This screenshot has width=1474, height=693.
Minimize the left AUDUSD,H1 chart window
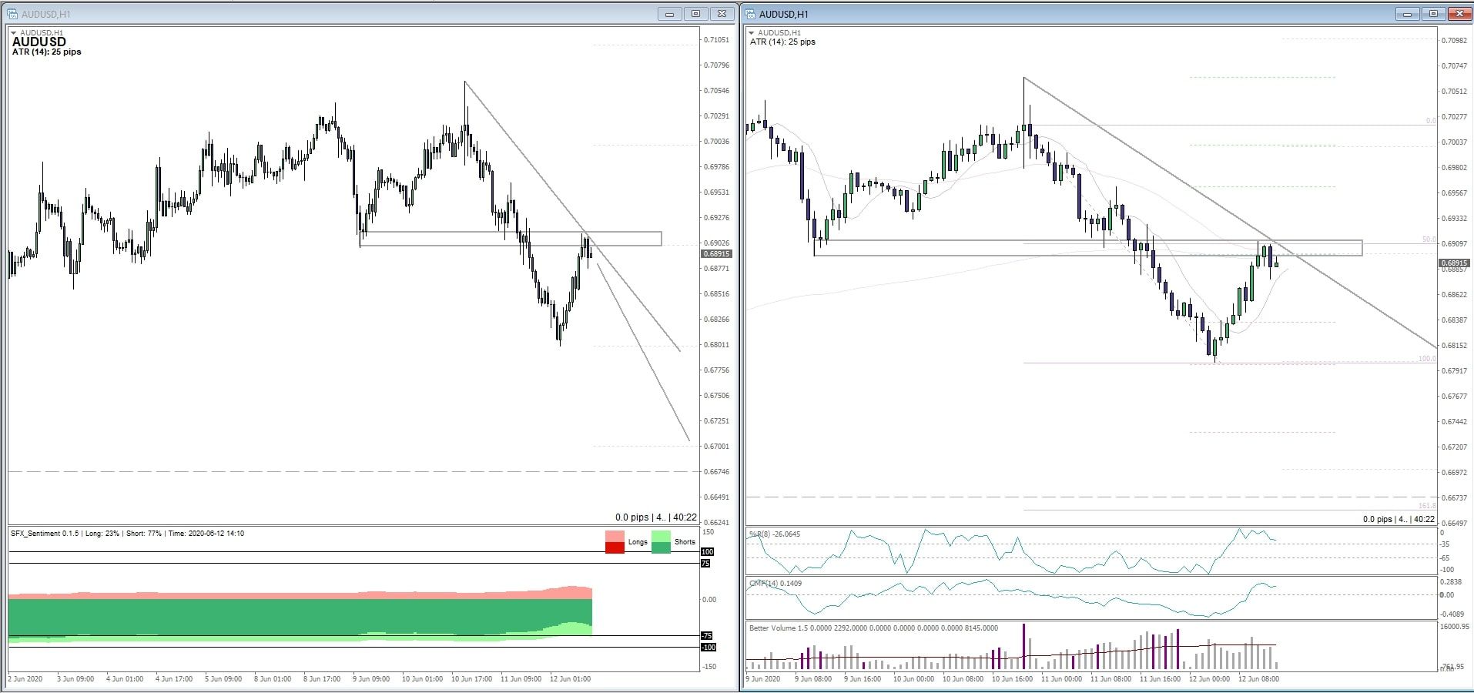(669, 14)
